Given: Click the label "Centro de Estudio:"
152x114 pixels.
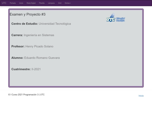Looking at the screenshot, I should click(24, 24).
